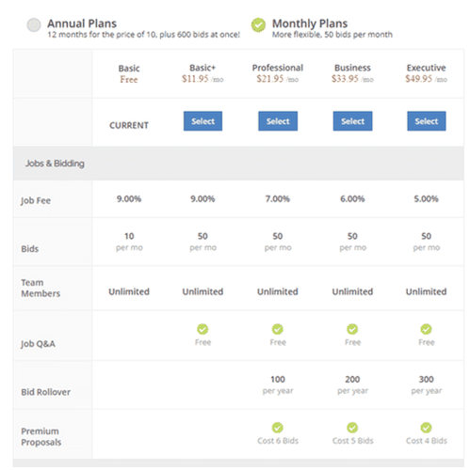Click Job Q&A checkmark icon under Professional
The image size is (470, 470).
278,329
